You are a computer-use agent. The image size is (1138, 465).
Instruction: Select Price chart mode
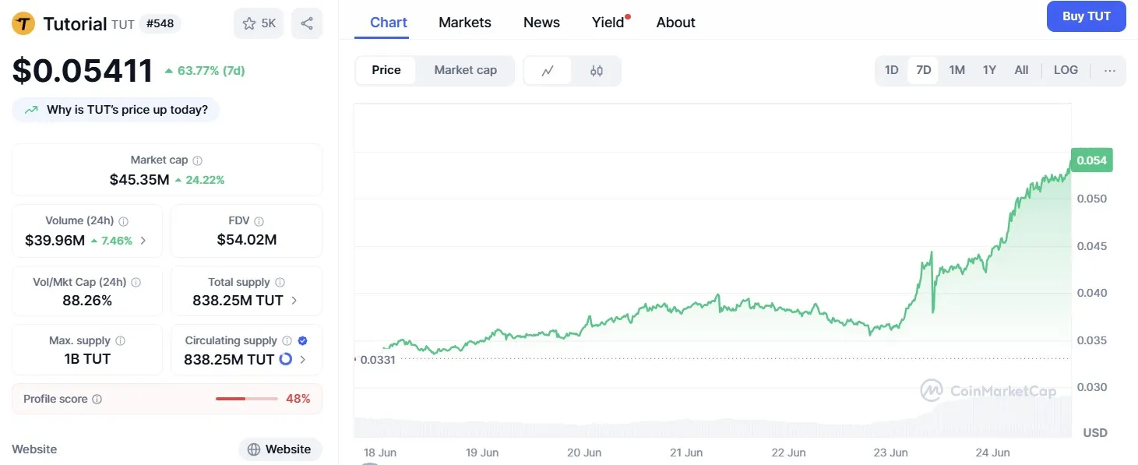coord(386,70)
